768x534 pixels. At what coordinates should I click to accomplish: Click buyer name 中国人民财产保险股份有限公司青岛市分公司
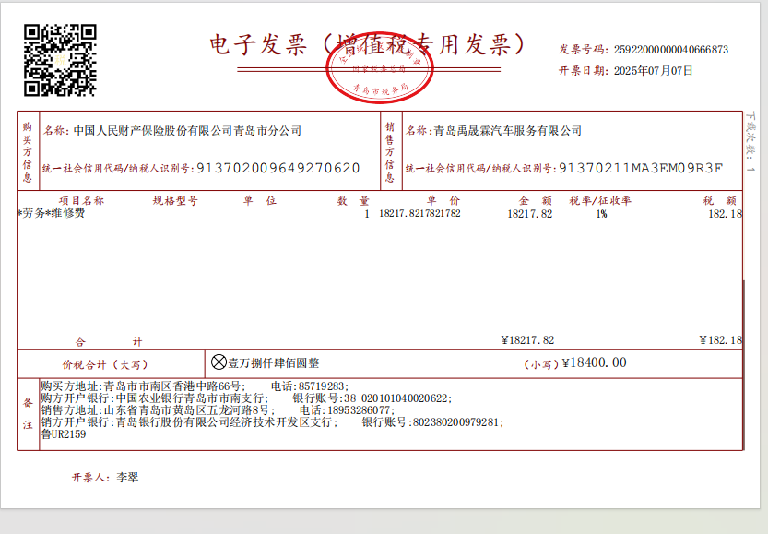(187, 131)
